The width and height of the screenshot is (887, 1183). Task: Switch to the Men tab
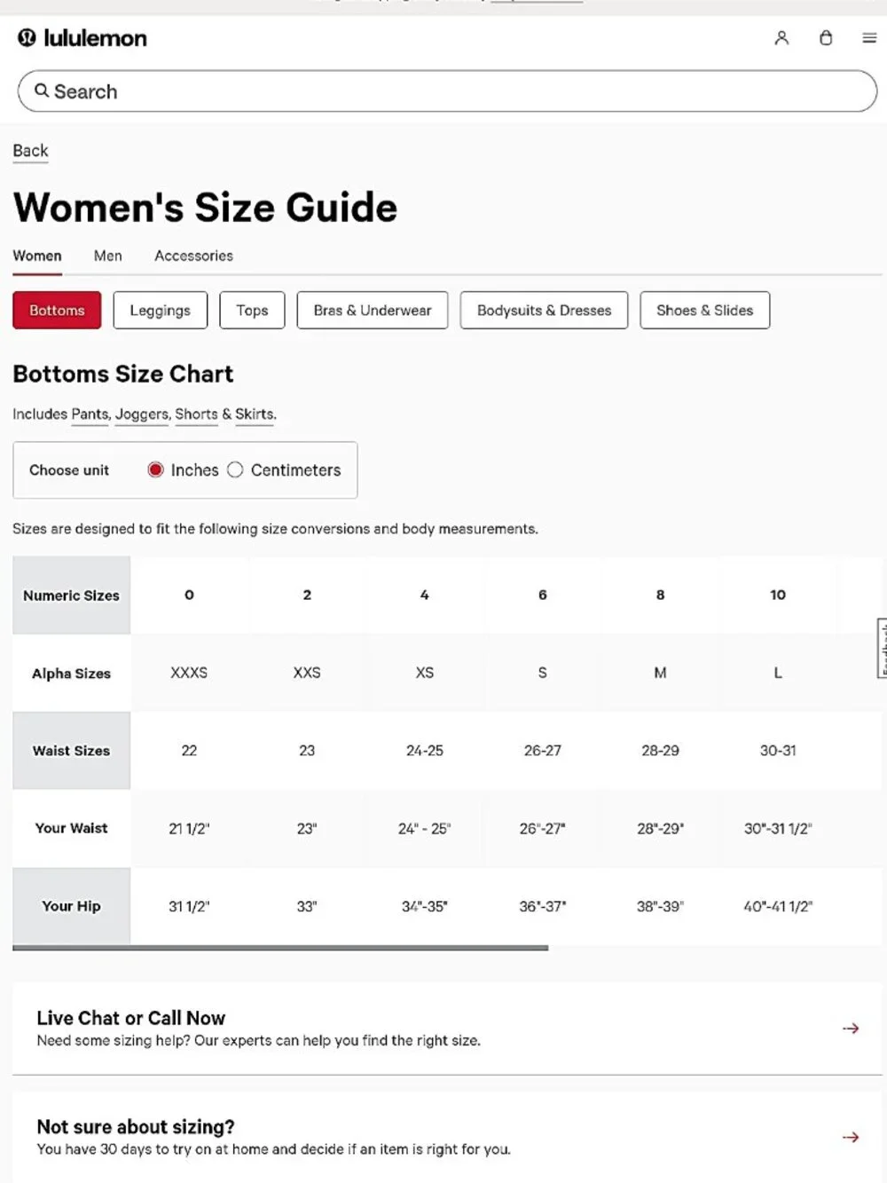[108, 256]
